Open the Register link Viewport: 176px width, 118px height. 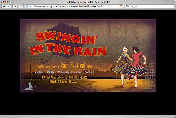pos(40,72)
